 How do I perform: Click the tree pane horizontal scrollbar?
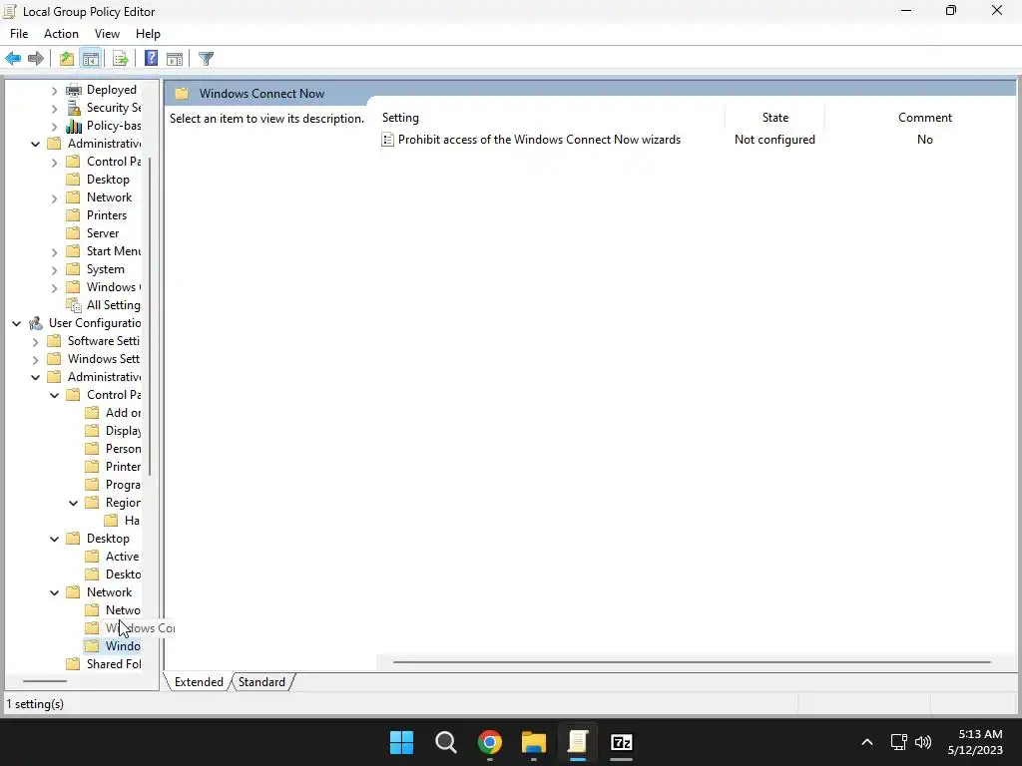(45, 681)
